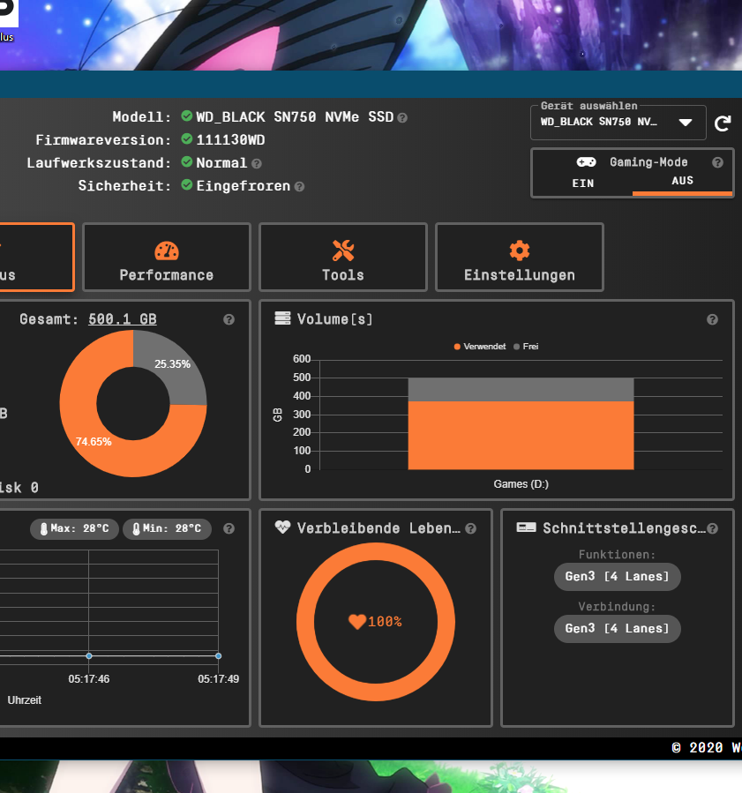The width and height of the screenshot is (742, 793).
Task: Open help icon next to model name
Action: pyautogui.click(x=402, y=118)
